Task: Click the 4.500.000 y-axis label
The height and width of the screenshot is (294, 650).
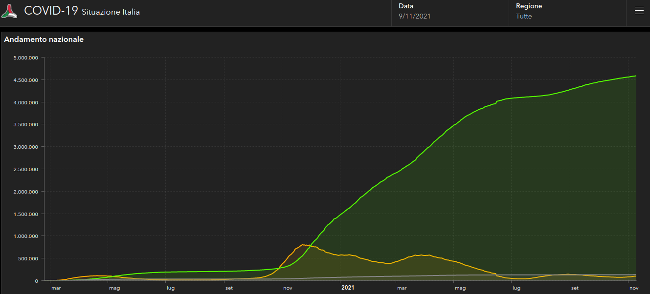Action: [x=26, y=80]
